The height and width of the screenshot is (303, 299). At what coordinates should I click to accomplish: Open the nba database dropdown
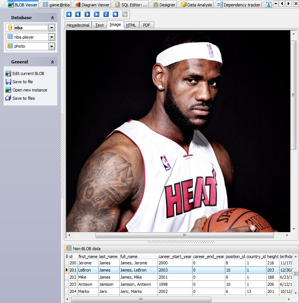52,28
